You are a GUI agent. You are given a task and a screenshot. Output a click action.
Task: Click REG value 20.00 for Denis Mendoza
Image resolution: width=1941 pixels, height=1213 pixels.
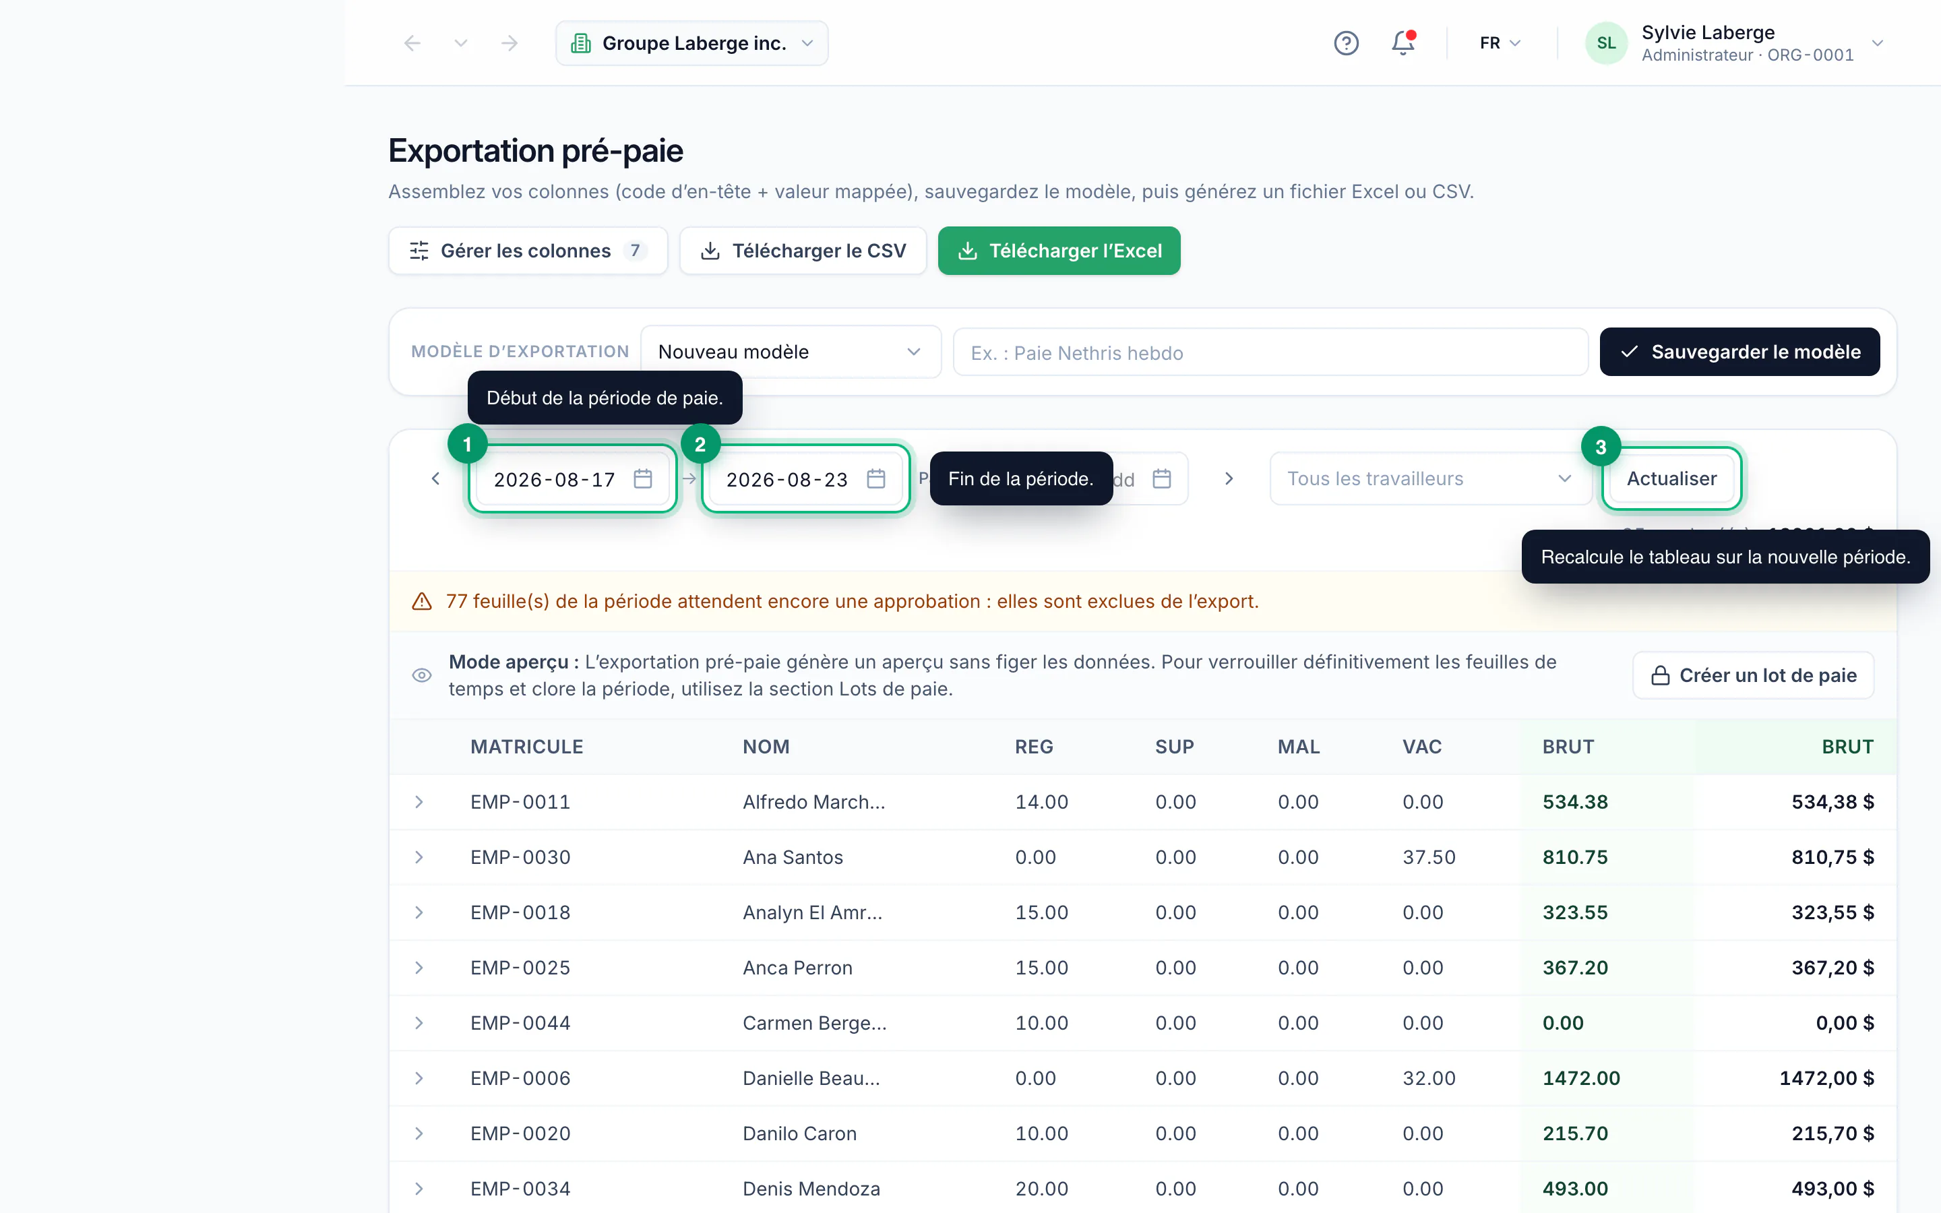point(1041,1189)
